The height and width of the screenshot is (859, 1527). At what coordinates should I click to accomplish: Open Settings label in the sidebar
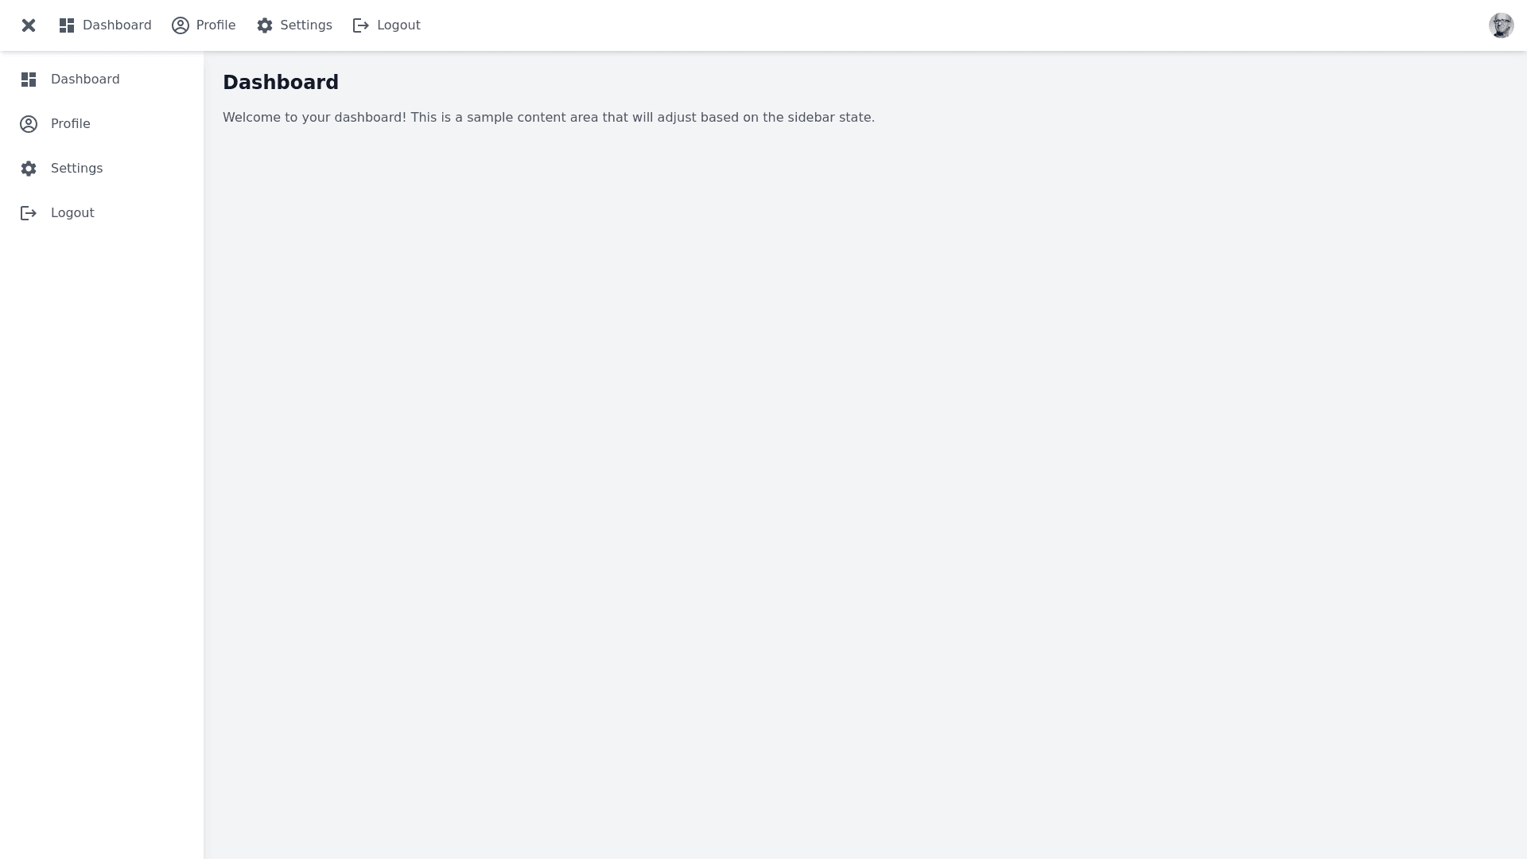click(77, 169)
